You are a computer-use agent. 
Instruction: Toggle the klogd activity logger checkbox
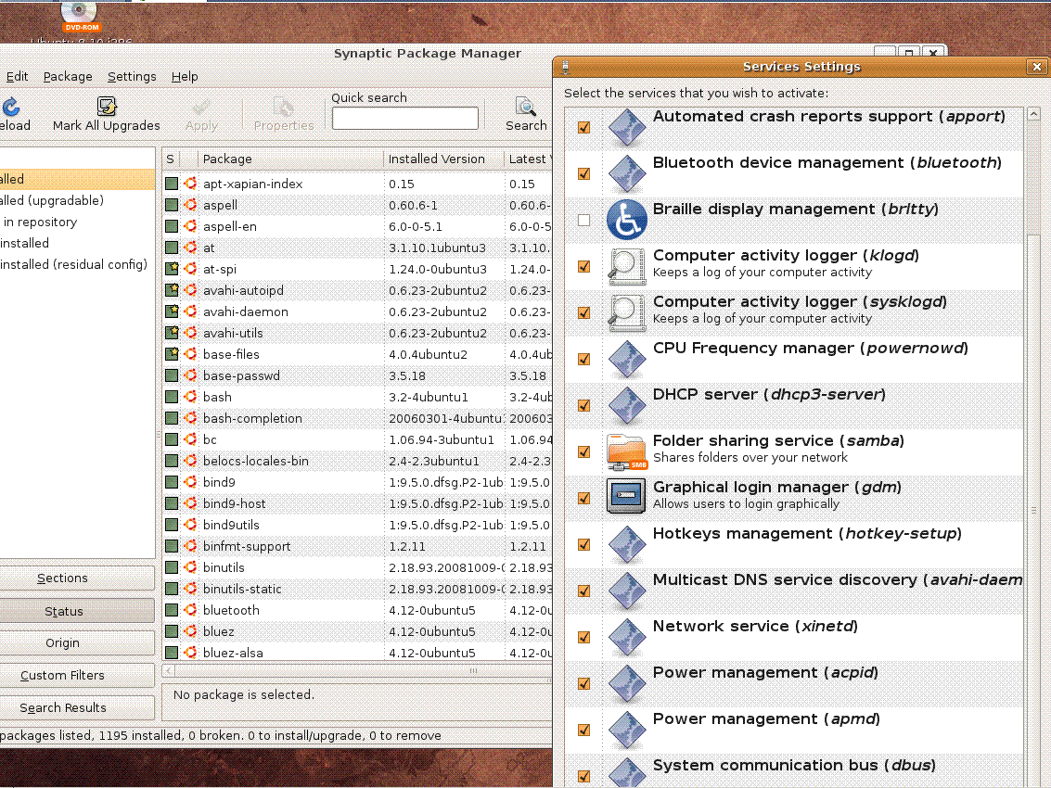click(x=583, y=266)
